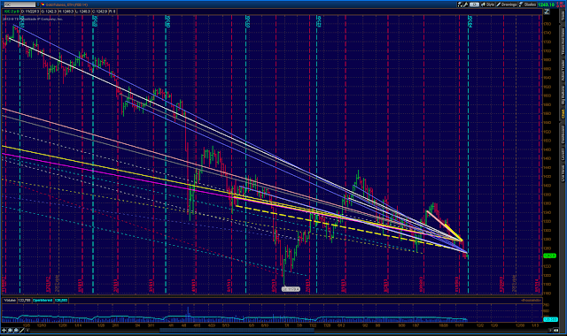Image resolution: width=567 pixels, height=336 pixels.
Task: Click the Close price value in header
Action: click(99, 11)
